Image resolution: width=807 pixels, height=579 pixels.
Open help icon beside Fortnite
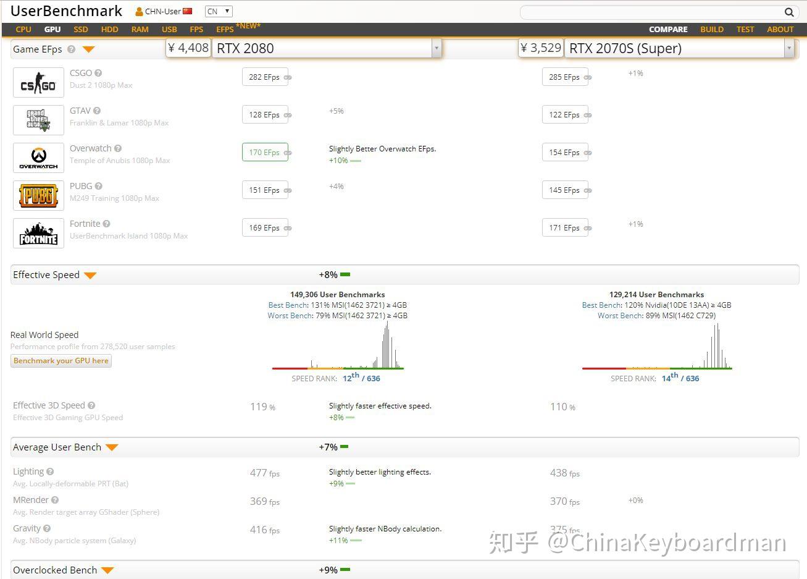tap(107, 224)
